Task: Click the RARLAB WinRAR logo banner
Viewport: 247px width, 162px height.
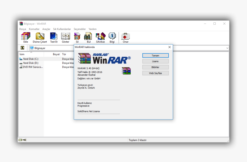Action: pyautogui.click(x=104, y=58)
